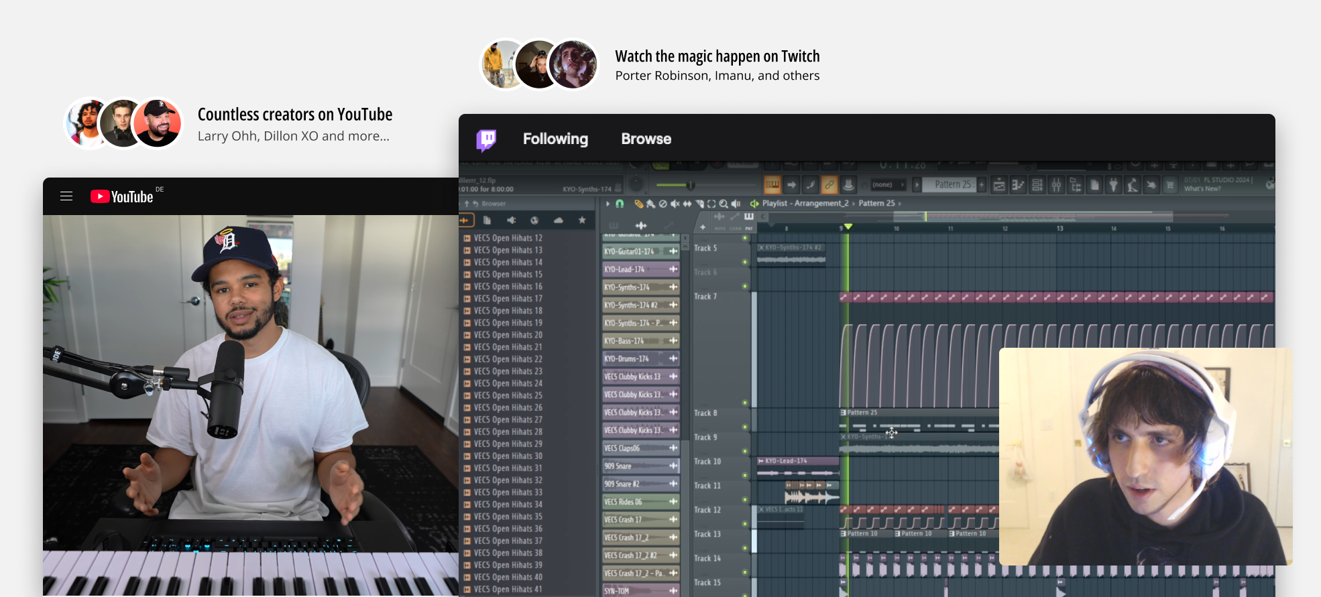Select VEC5 Open Hihats 33 in browser
The image size is (1321, 597).
pos(508,492)
